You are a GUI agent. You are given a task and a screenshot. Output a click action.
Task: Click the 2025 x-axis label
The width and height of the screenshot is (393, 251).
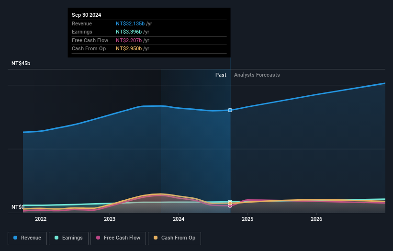(247, 219)
